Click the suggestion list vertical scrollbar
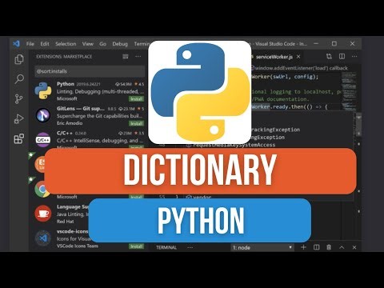This screenshot has width=384, height=288. (x=358, y=124)
